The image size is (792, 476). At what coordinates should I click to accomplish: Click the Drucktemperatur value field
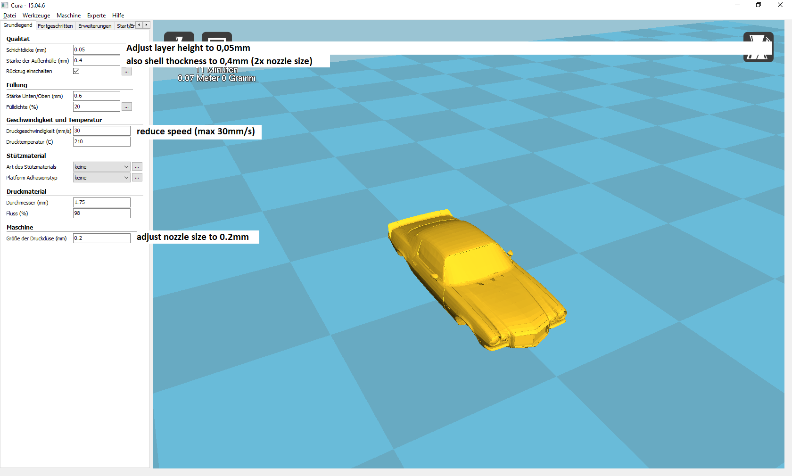pos(101,141)
